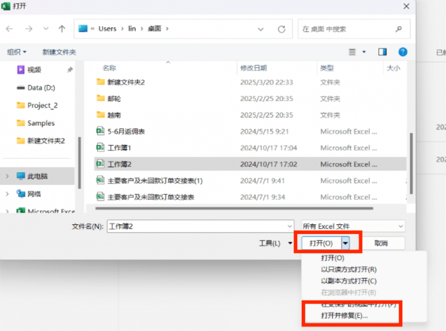The image size is (446, 331).
Task: Refresh the current folder
Action: tap(281, 29)
